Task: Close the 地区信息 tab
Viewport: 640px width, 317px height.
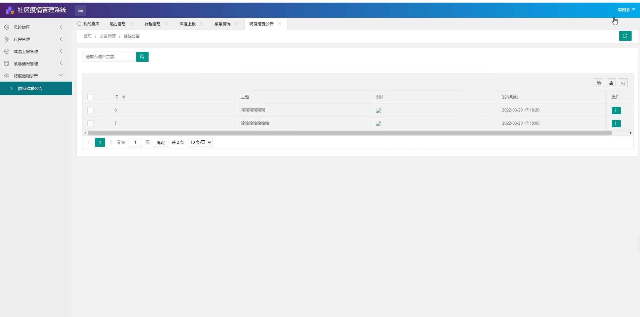Action: 131,24
